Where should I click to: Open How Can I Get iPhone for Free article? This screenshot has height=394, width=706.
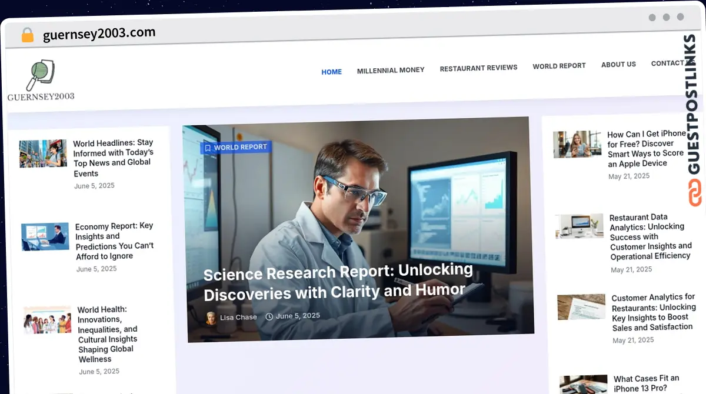pyautogui.click(x=647, y=148)
